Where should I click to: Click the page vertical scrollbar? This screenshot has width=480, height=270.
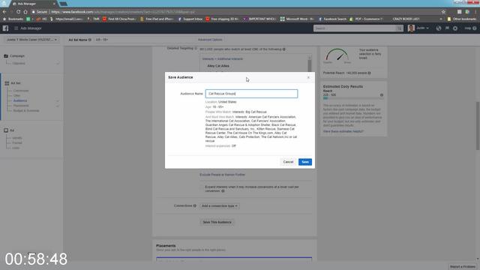pos(478,126)
